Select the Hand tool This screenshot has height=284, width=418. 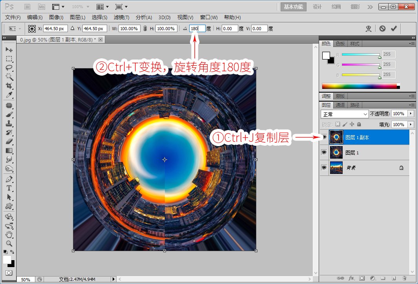coord(9,235)
